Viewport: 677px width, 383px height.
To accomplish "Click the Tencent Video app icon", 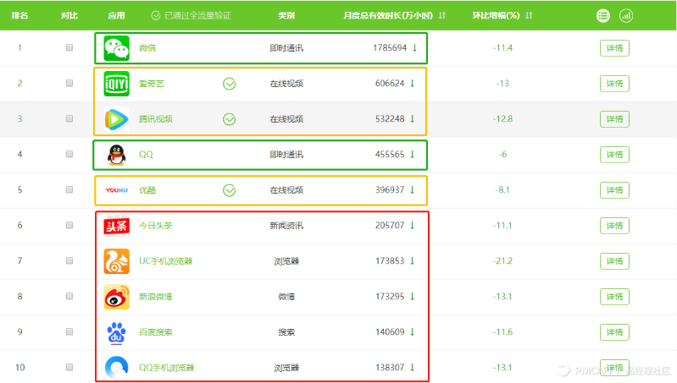I will point(117,119).
